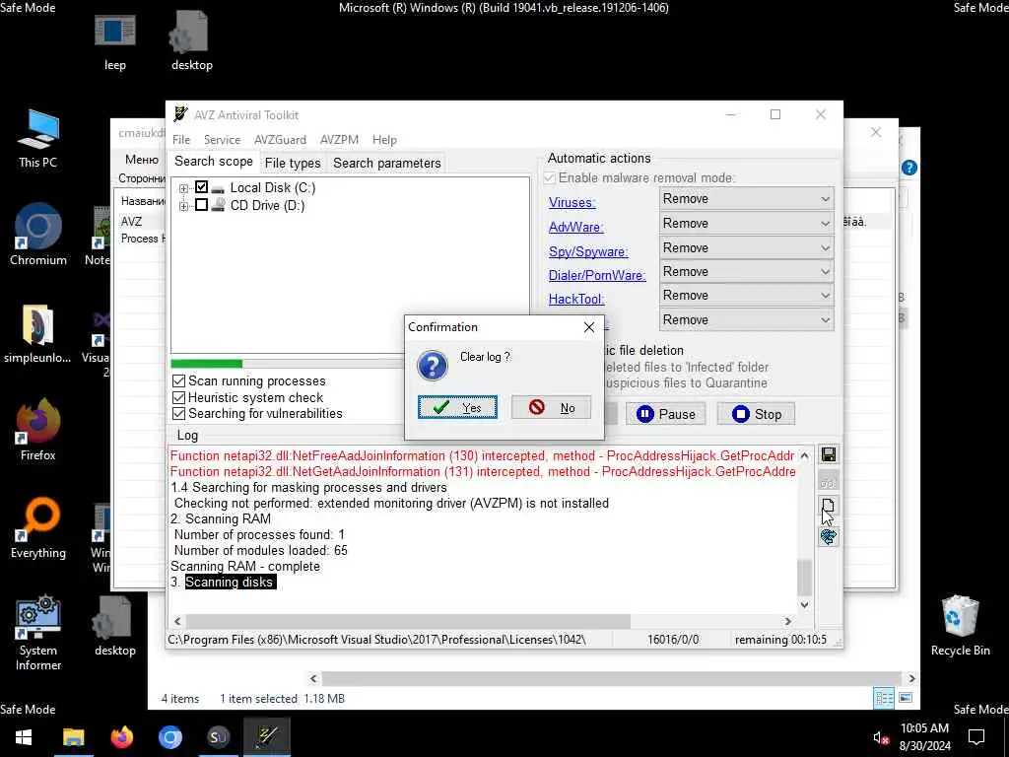
Task: Launch Chromium from the desktop
Action: (38, 235)
